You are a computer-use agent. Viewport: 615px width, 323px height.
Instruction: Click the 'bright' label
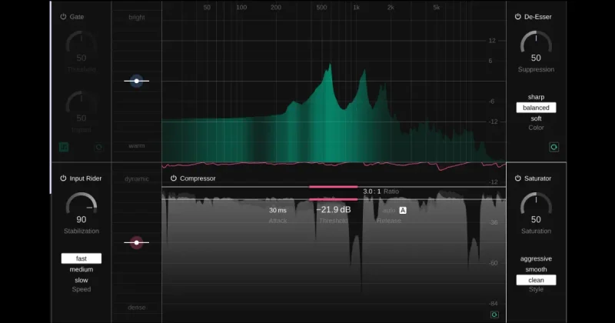(137, 17)
